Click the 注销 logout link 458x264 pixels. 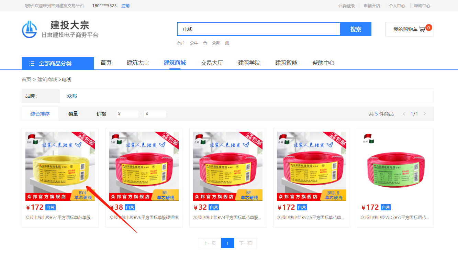tap(125, 6)
